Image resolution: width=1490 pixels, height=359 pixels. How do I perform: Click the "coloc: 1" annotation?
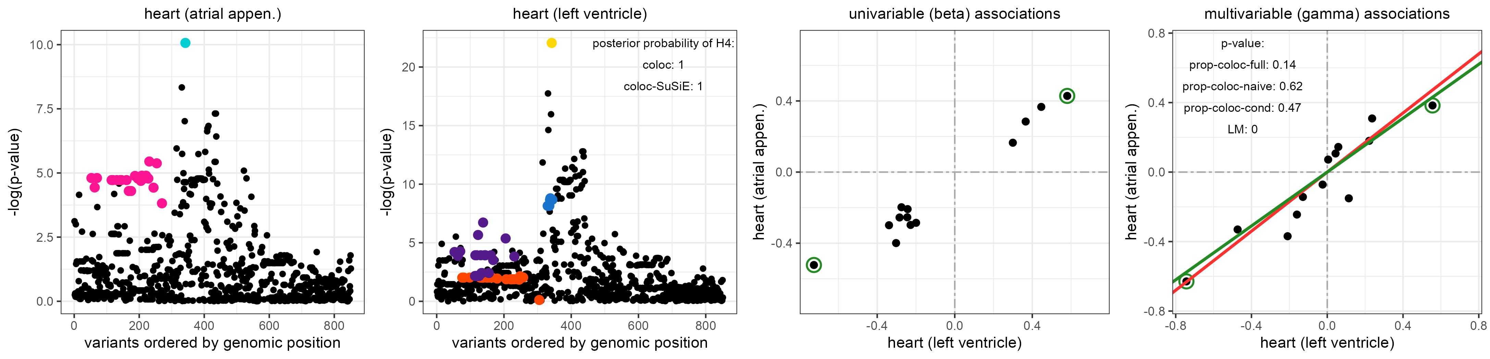663,65
